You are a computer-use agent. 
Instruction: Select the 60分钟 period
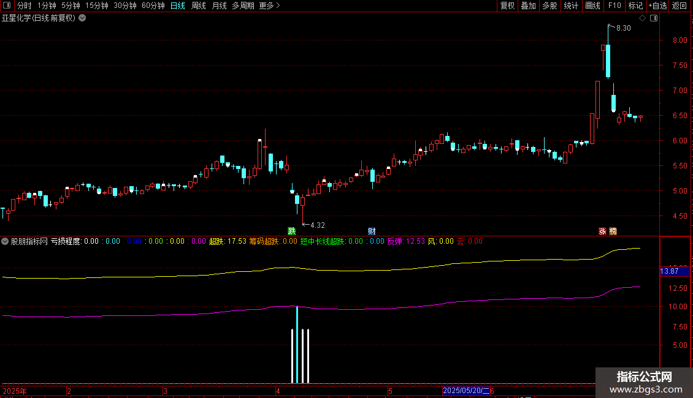[x=153, y=6]
